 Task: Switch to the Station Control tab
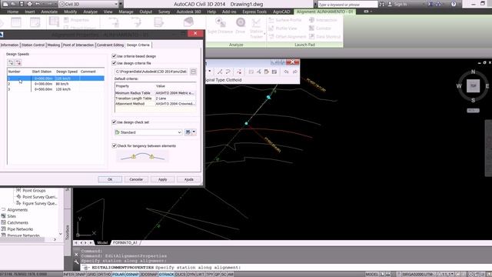tap(33, 45)
